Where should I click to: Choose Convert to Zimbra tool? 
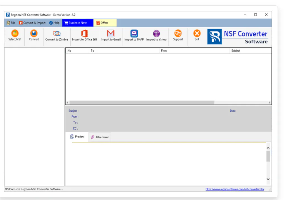pos(57,35)
